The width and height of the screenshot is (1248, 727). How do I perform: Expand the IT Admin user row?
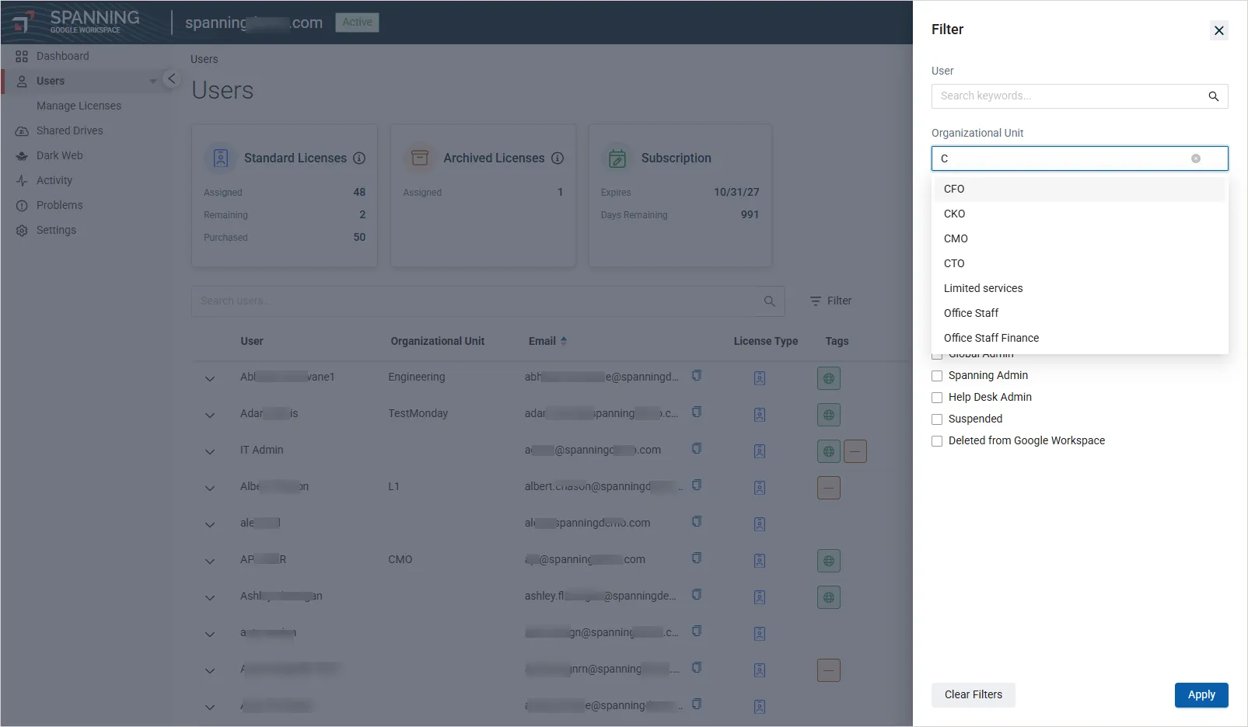tap(210, 451)
